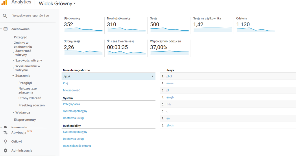Screen dimensions: 296x156
Task: Select Przeglądarka under System
Action: point(71,104)
